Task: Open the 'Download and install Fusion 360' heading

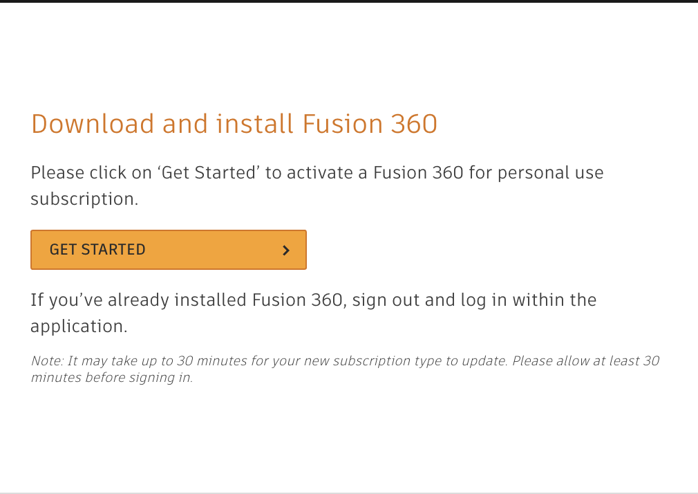Action: pos(234,125)
